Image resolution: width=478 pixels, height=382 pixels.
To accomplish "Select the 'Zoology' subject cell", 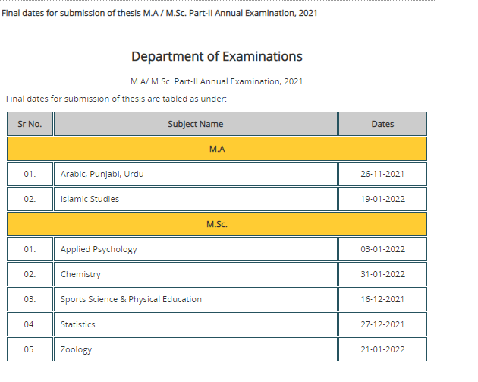I will click(x=196, y=349).
